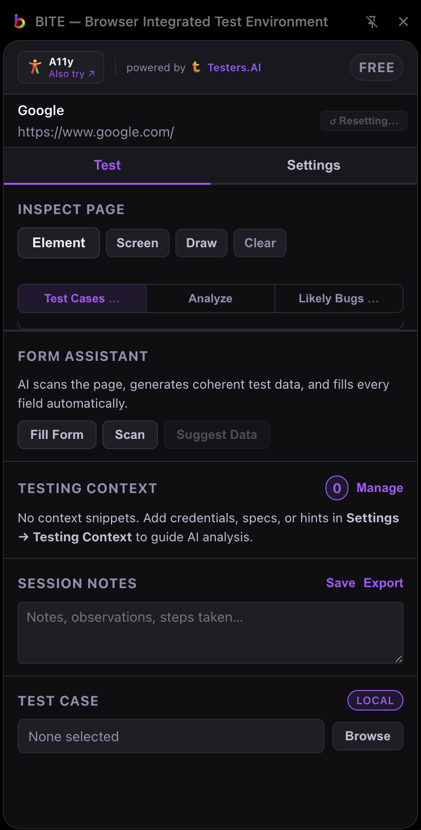Click the FREE plan badge

[x=376, y=67]
